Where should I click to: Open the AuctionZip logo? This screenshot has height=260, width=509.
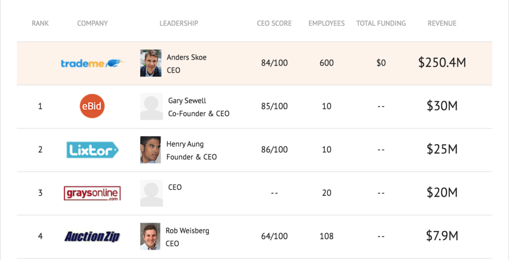(x=92, y=236)
